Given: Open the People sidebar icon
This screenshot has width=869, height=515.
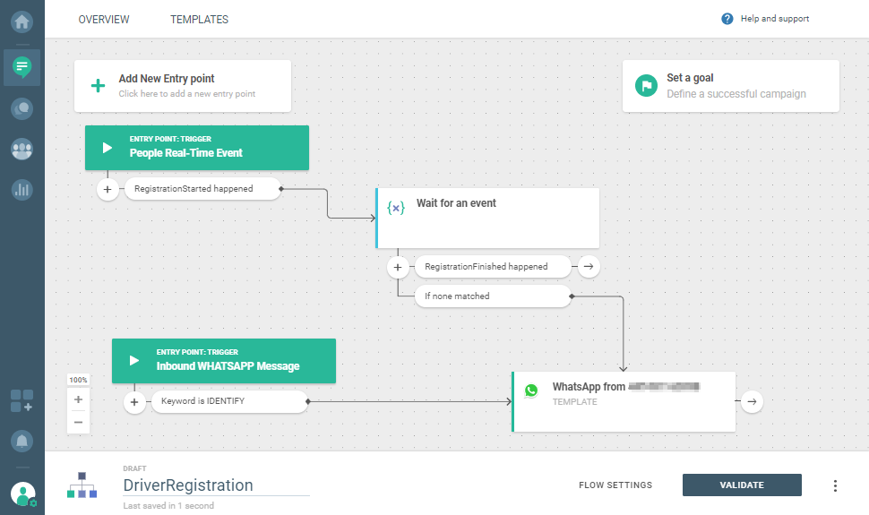Looking at the screenshot, I should pos(22,150).
